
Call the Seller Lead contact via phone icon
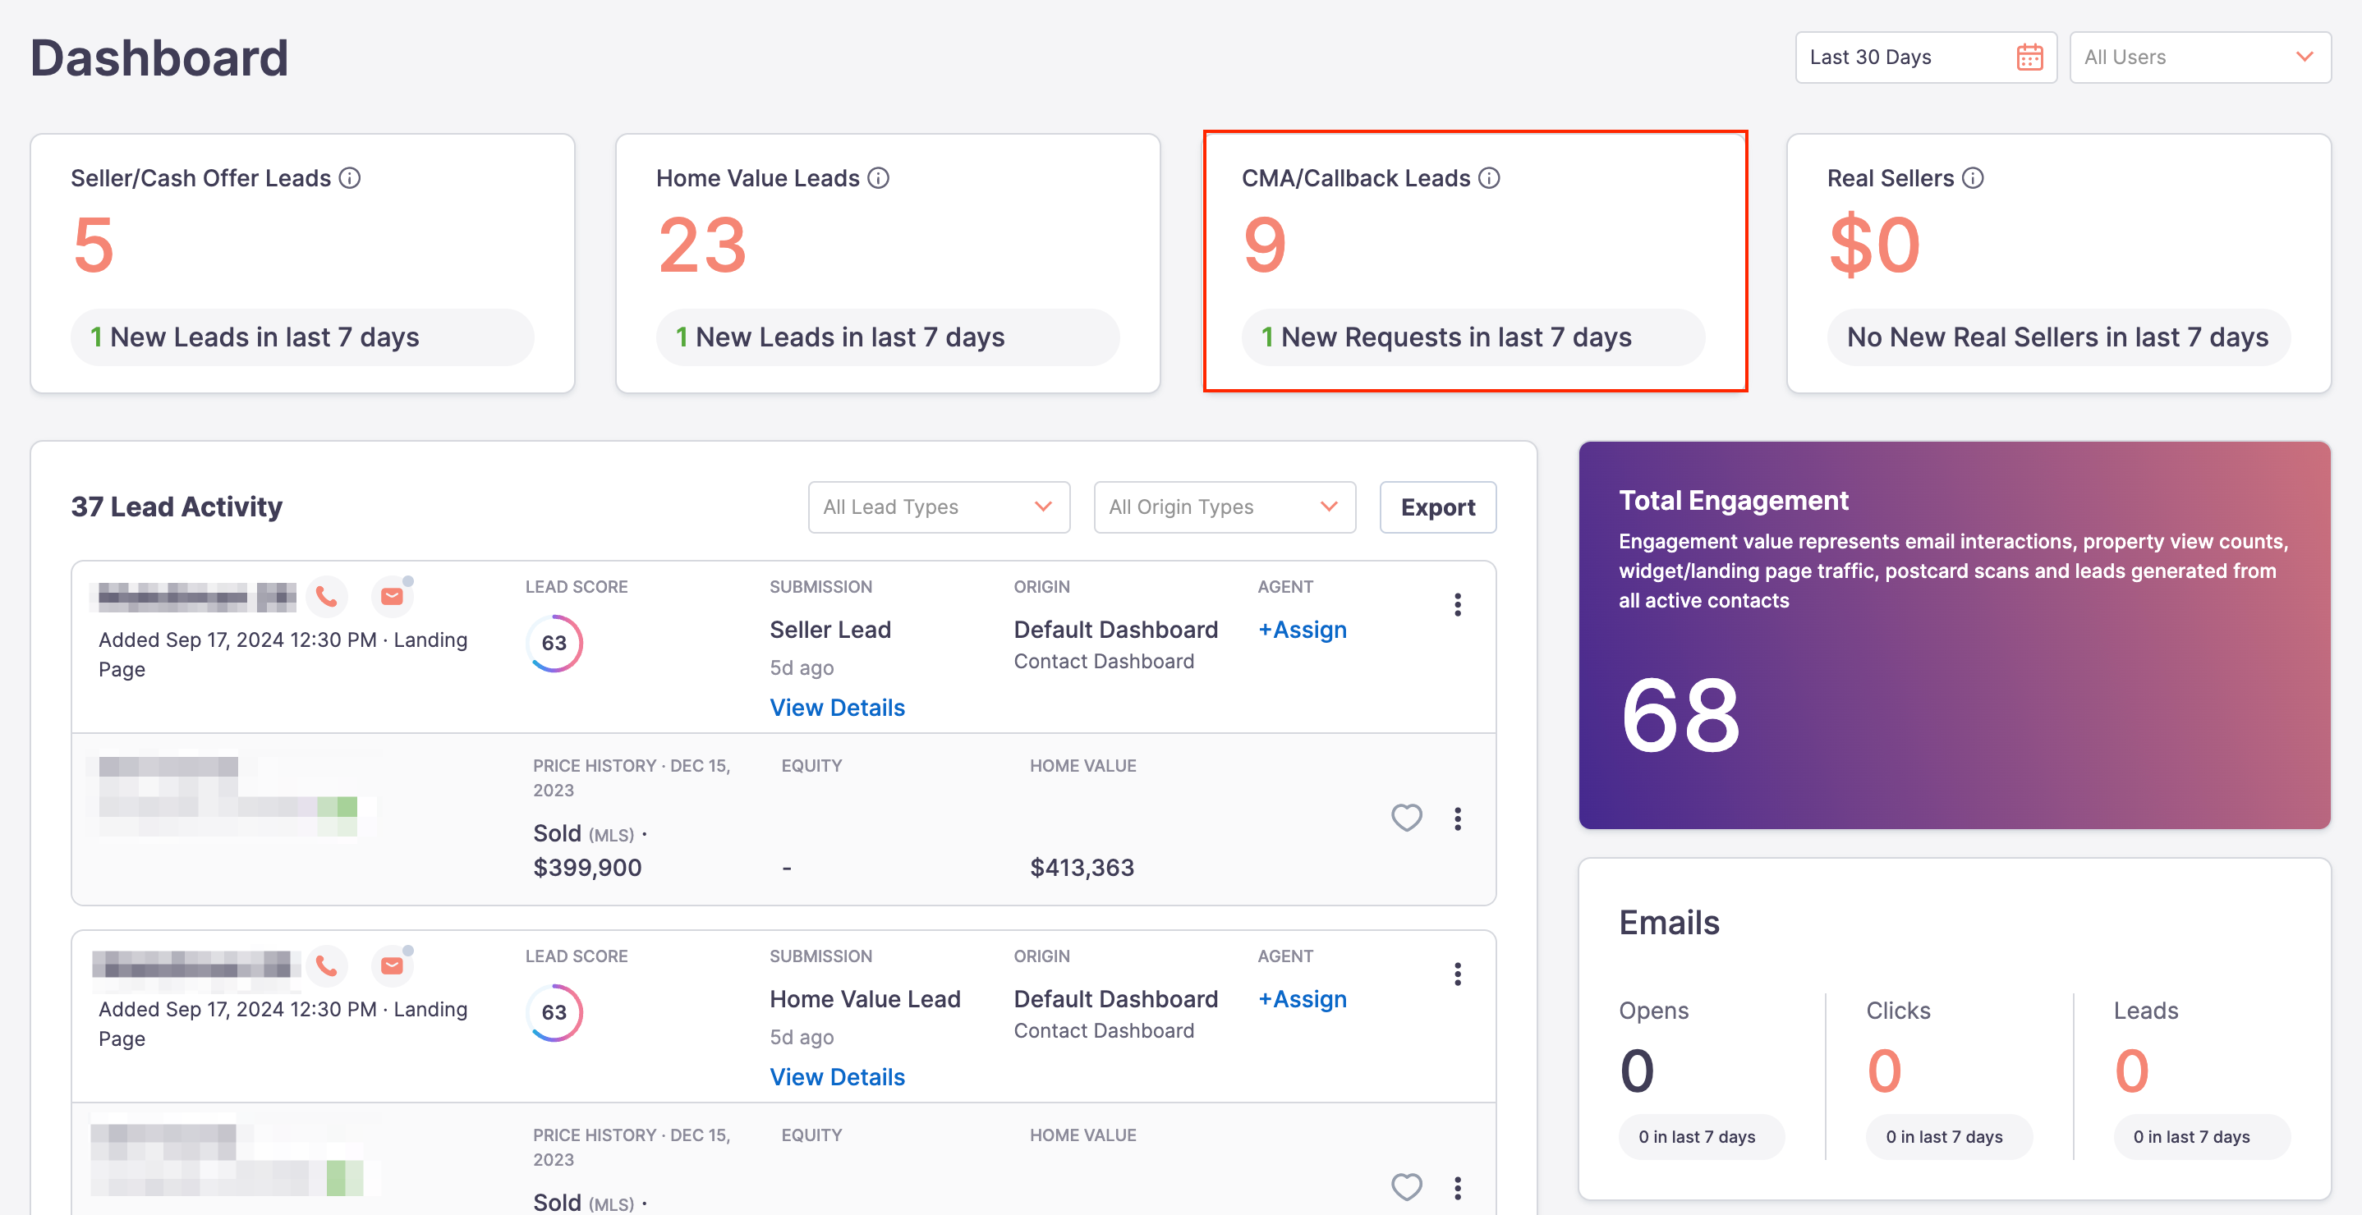tap(326, 598)
